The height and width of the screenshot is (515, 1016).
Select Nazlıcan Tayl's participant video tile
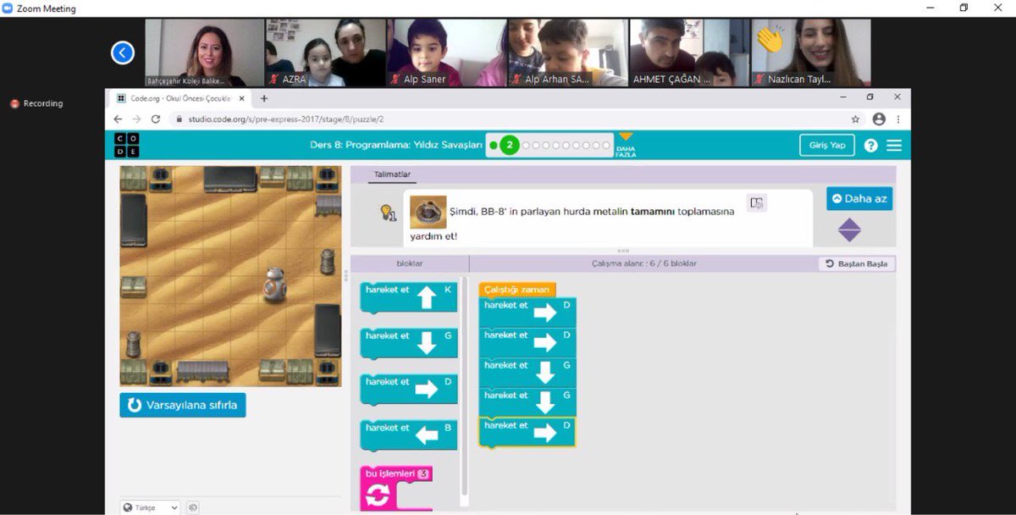[x=810, y=53]
